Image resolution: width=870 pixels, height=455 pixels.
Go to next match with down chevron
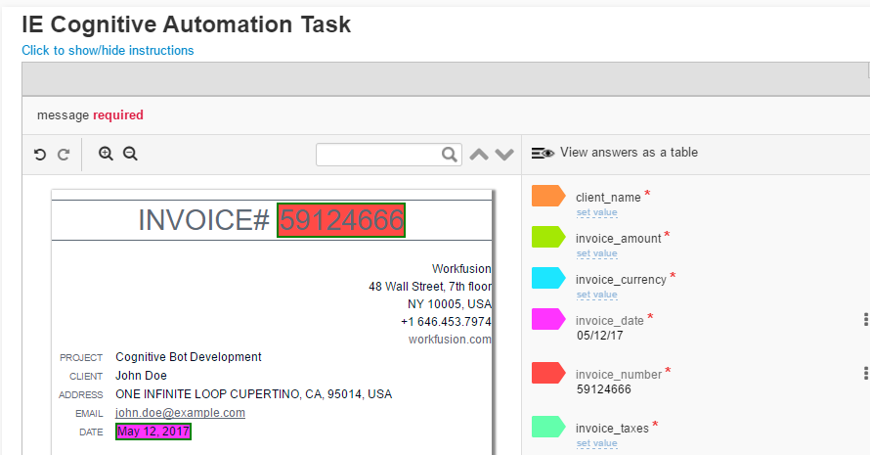click(503, 155)
